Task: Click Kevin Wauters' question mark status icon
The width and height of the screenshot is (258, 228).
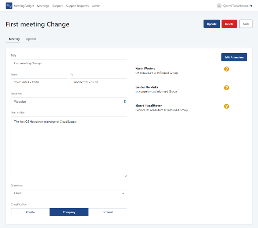Action: click(x=226, y=69)
